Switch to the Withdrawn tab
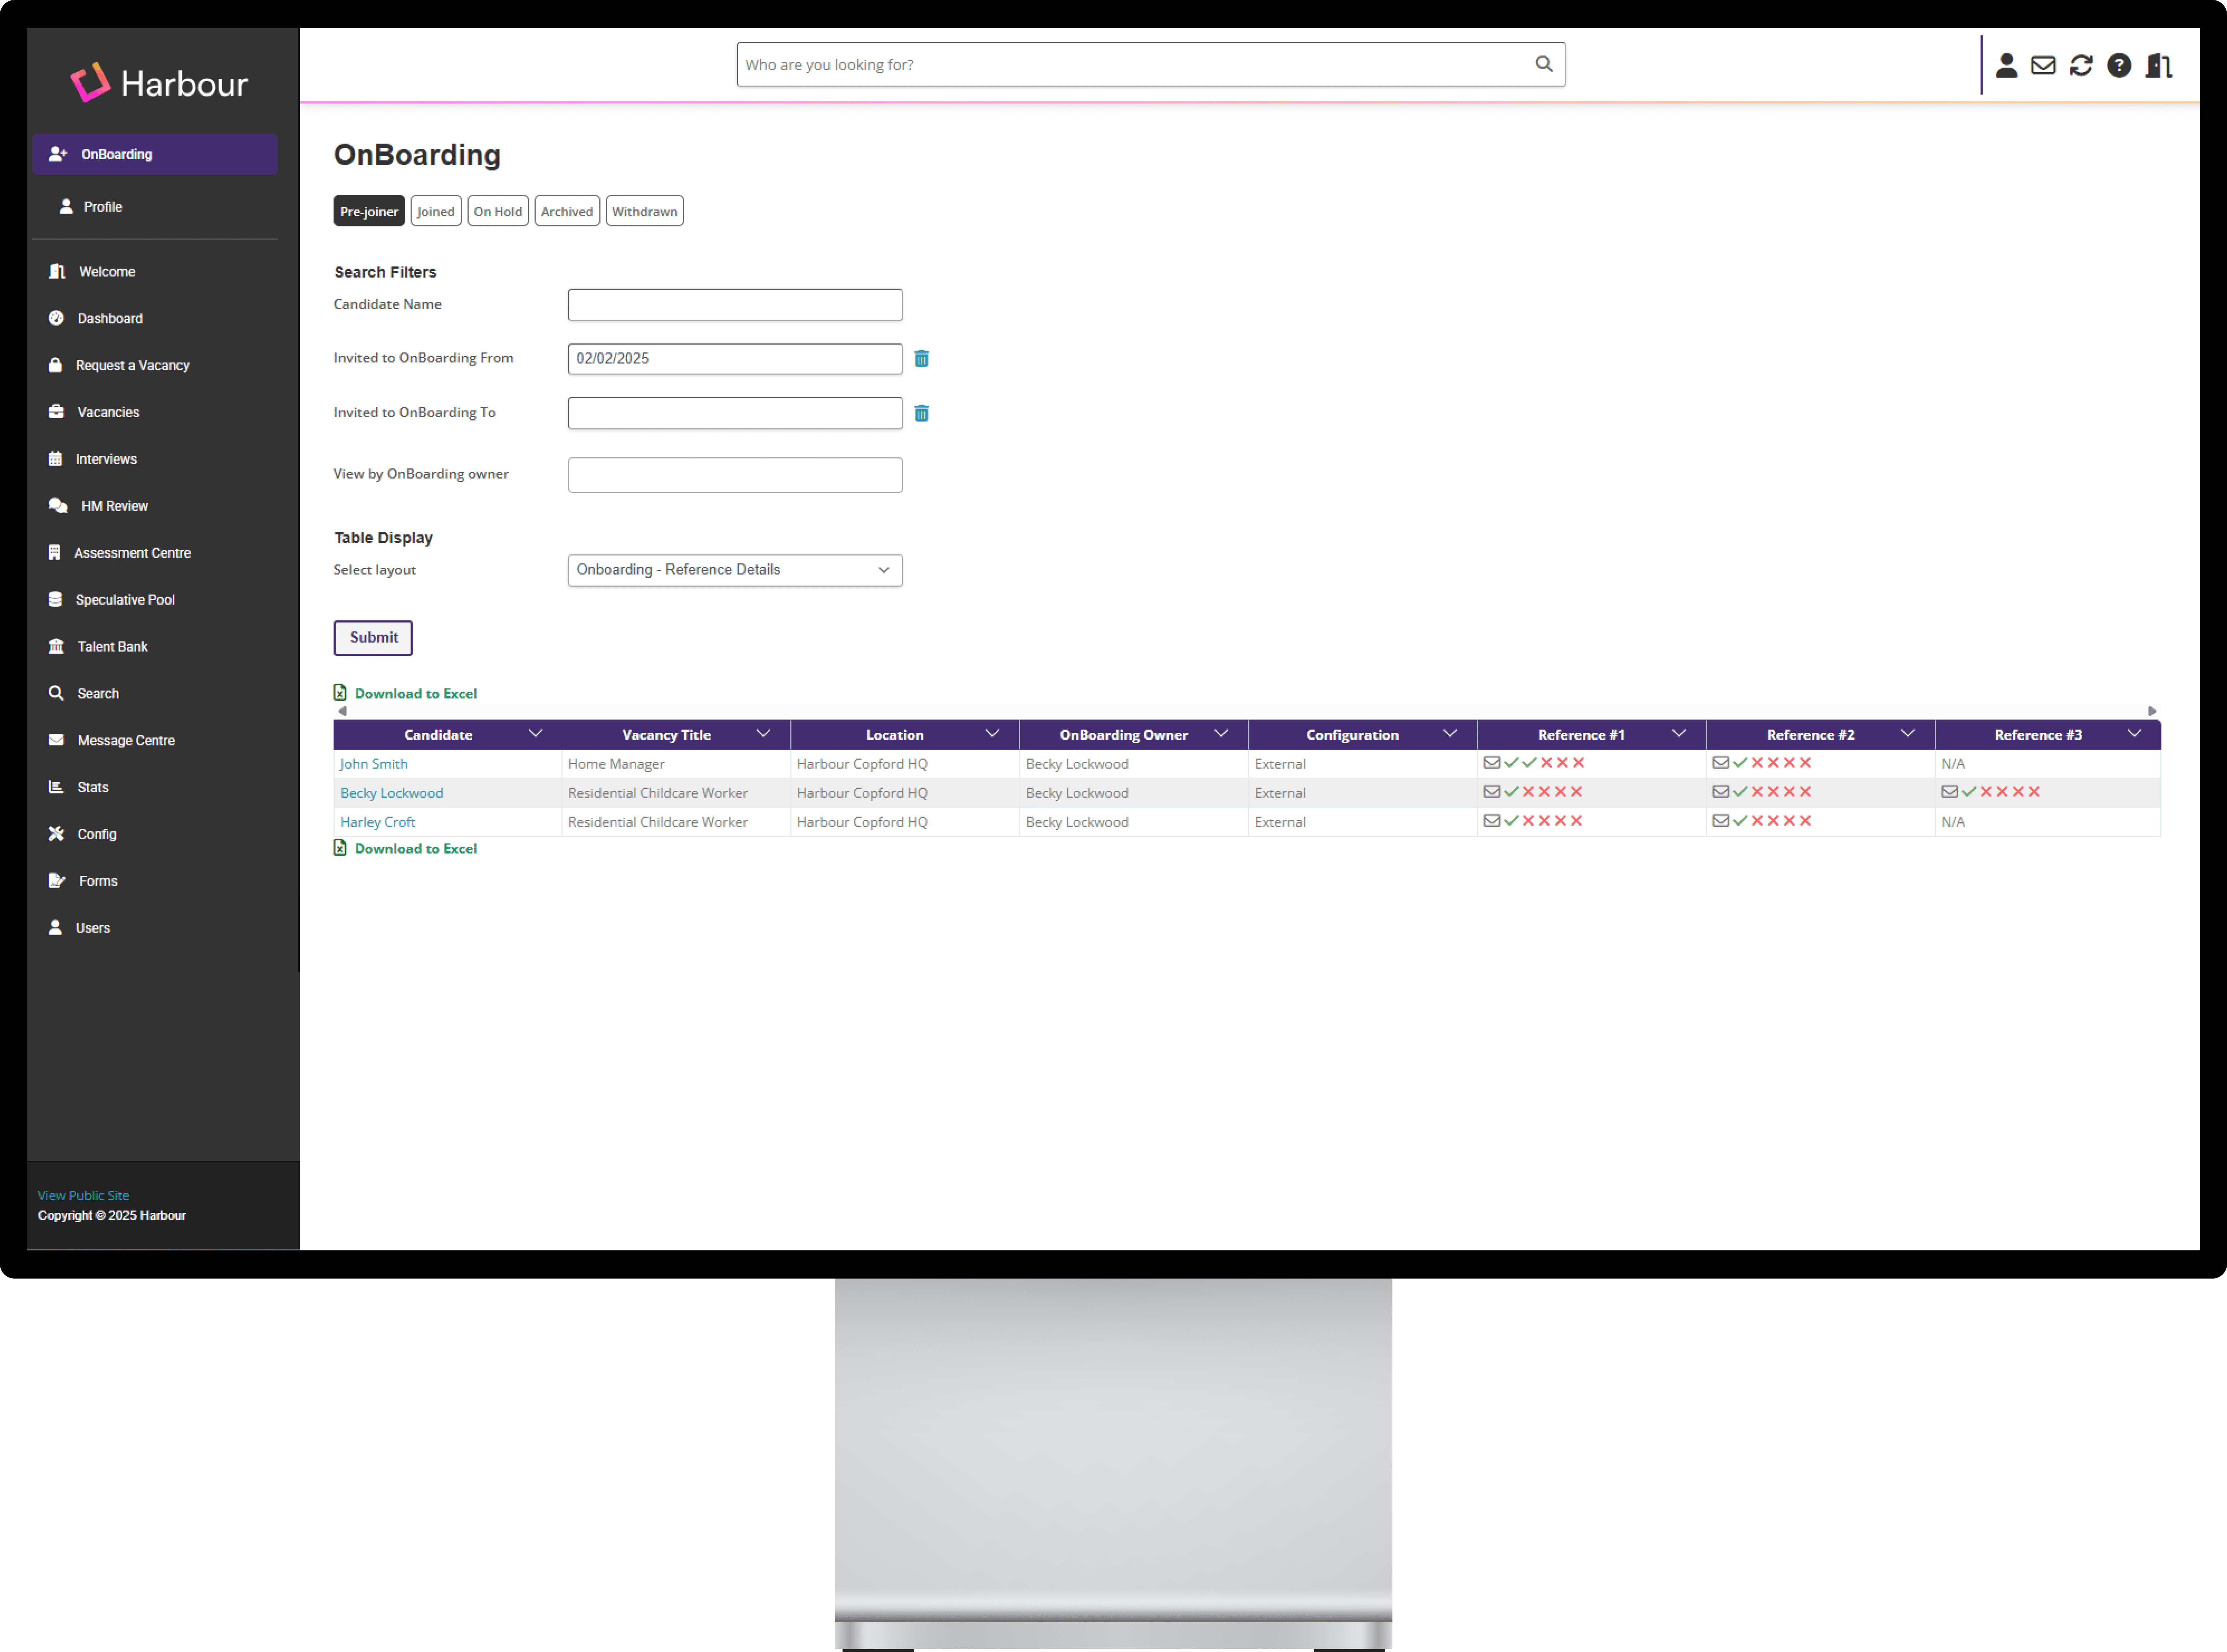This screenshot has height=1652, width=2227. coord(645,211)
